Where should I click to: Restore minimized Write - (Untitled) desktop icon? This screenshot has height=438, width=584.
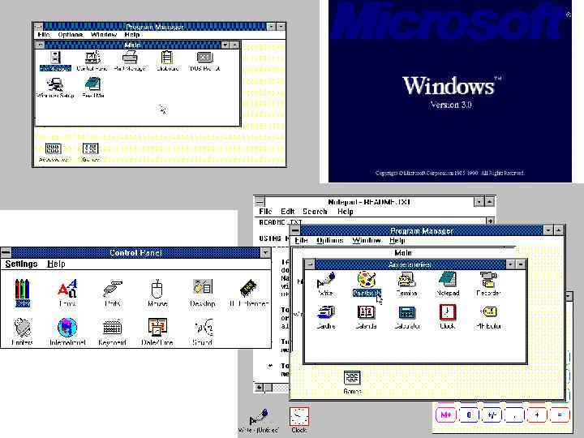(x=258, y=421)
